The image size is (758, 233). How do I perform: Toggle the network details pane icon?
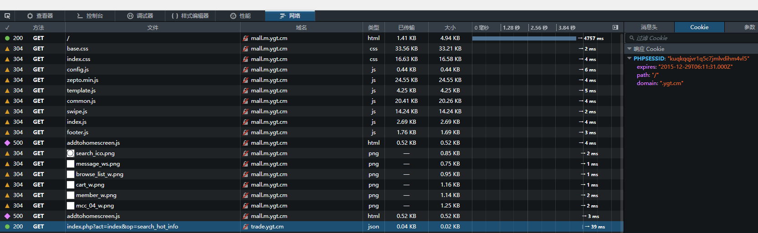point(615,28)
